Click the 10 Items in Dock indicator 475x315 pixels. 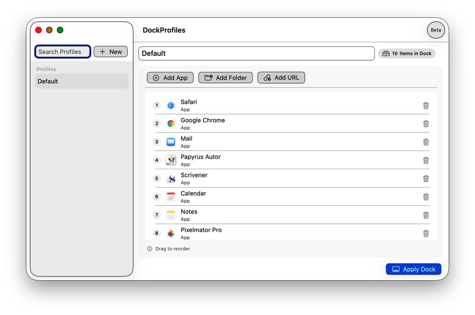[407, 54]
